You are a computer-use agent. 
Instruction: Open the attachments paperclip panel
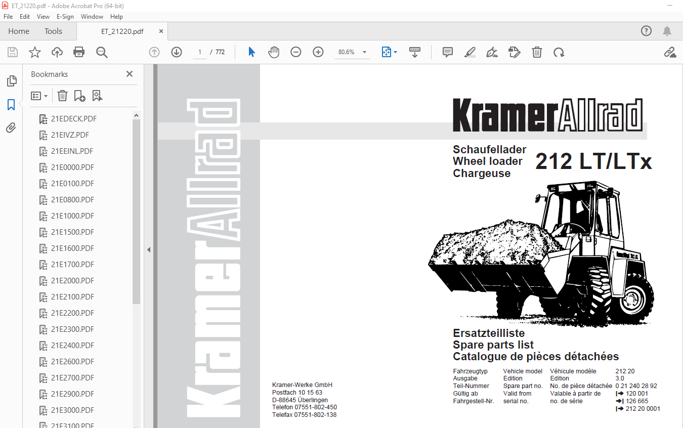(11, 127)
